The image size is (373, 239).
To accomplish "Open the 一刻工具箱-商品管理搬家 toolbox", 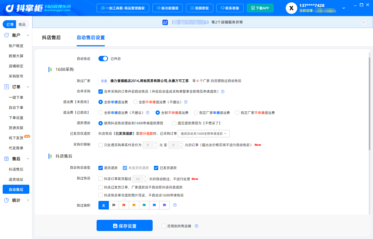I will pos(123,8).
